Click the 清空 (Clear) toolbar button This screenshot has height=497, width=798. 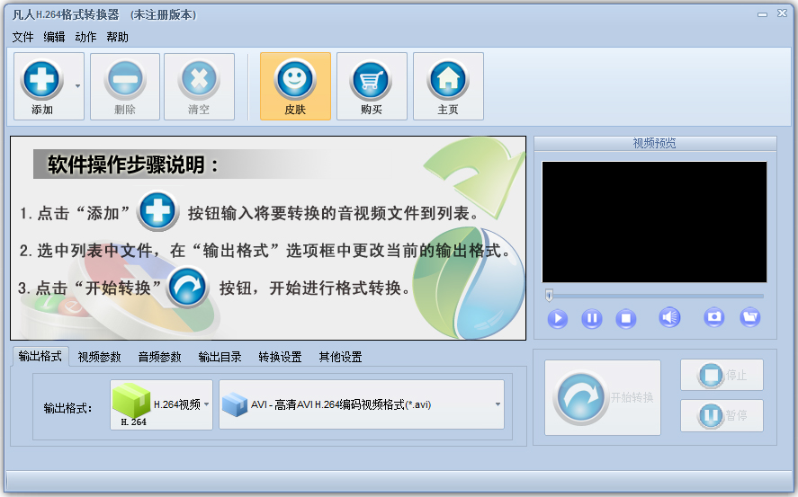pyautogui.click(x=199, y=86)
